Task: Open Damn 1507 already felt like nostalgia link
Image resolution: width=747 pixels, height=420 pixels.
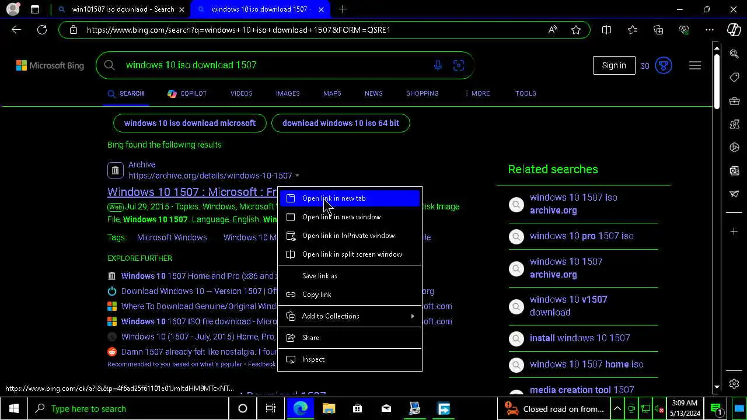Action: click(199, 352)
